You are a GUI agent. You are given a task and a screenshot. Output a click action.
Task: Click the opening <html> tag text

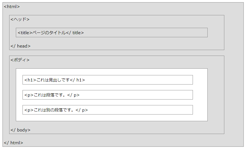pyautogui.click(x=12, y=7)
